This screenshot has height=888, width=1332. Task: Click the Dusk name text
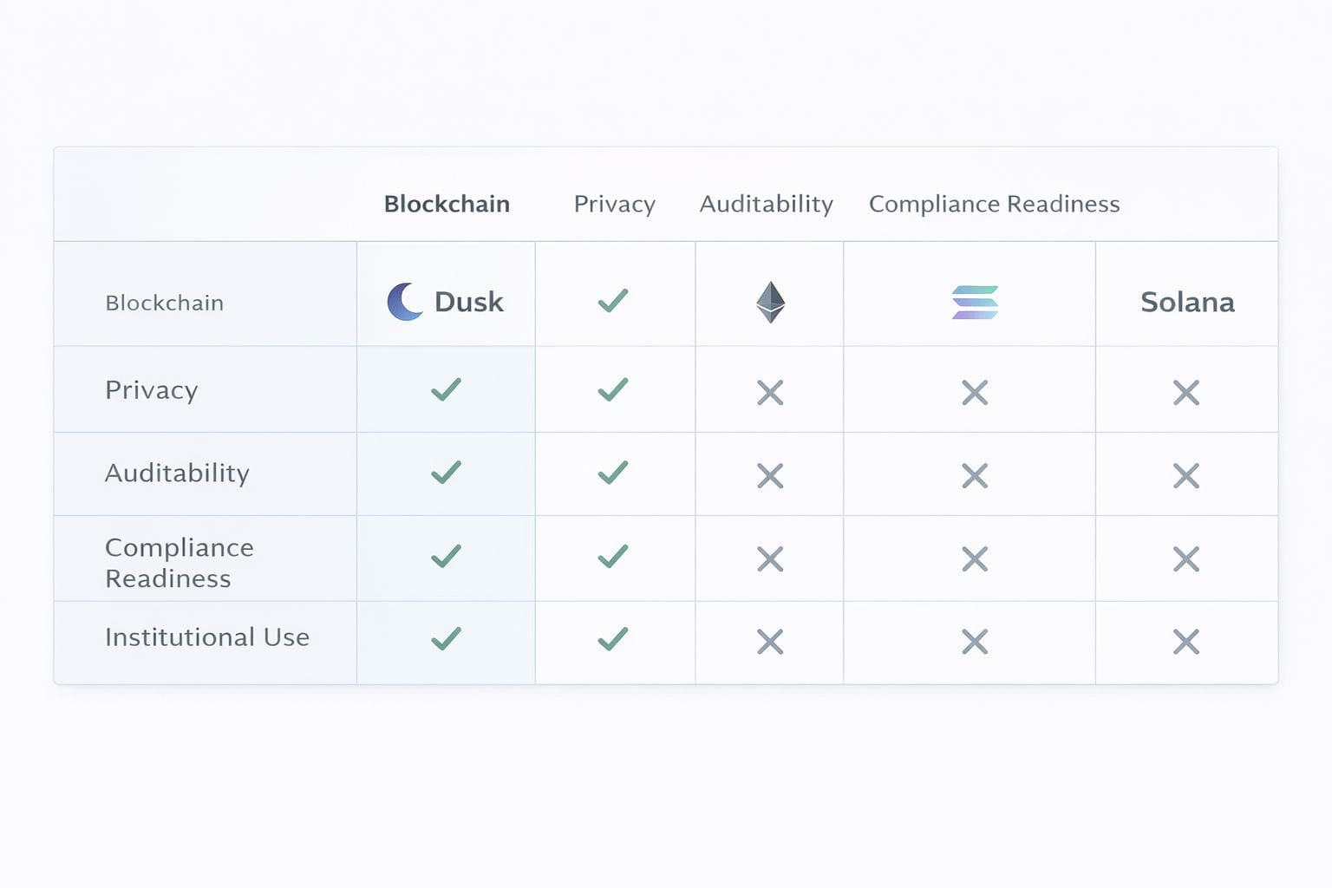[x=468, y=302]
